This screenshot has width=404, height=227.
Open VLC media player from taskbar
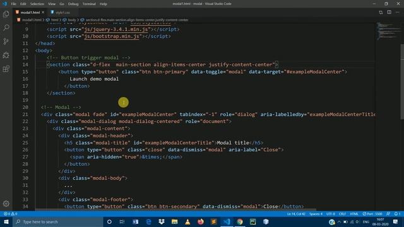pos(187,221)
